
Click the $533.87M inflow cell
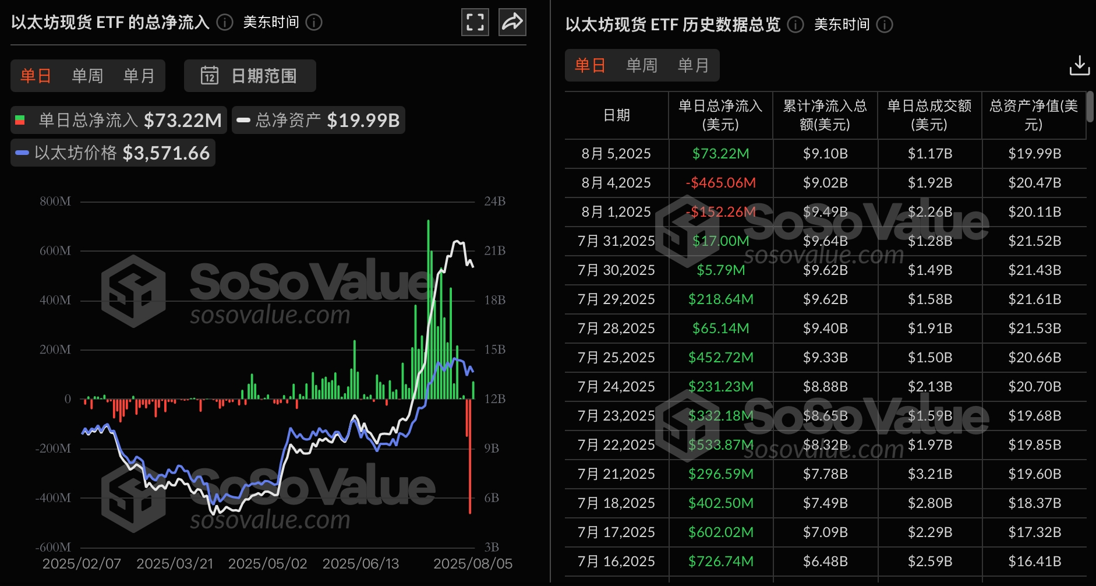[720, 445]
